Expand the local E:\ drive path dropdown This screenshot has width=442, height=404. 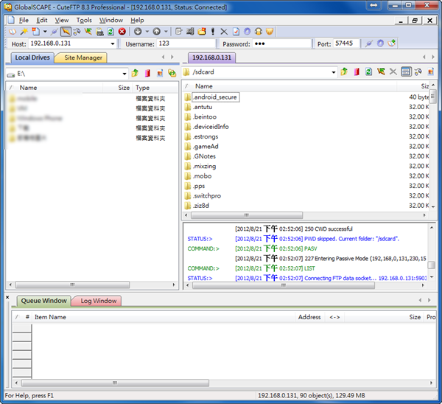[x=125, y=73]
